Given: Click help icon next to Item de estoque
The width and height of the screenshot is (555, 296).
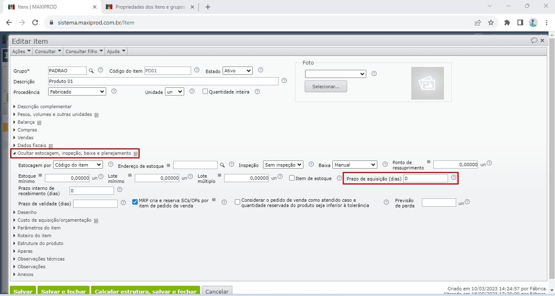Looking at the screenshot, I should (339, 178).
